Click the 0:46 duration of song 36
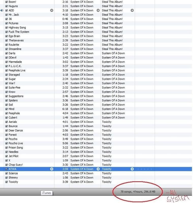The image size is (193, 203). [65, 19]
